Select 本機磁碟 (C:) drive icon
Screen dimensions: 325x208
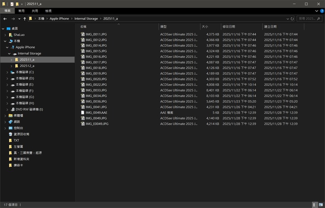pyautogui.click(x=12, y=72)
